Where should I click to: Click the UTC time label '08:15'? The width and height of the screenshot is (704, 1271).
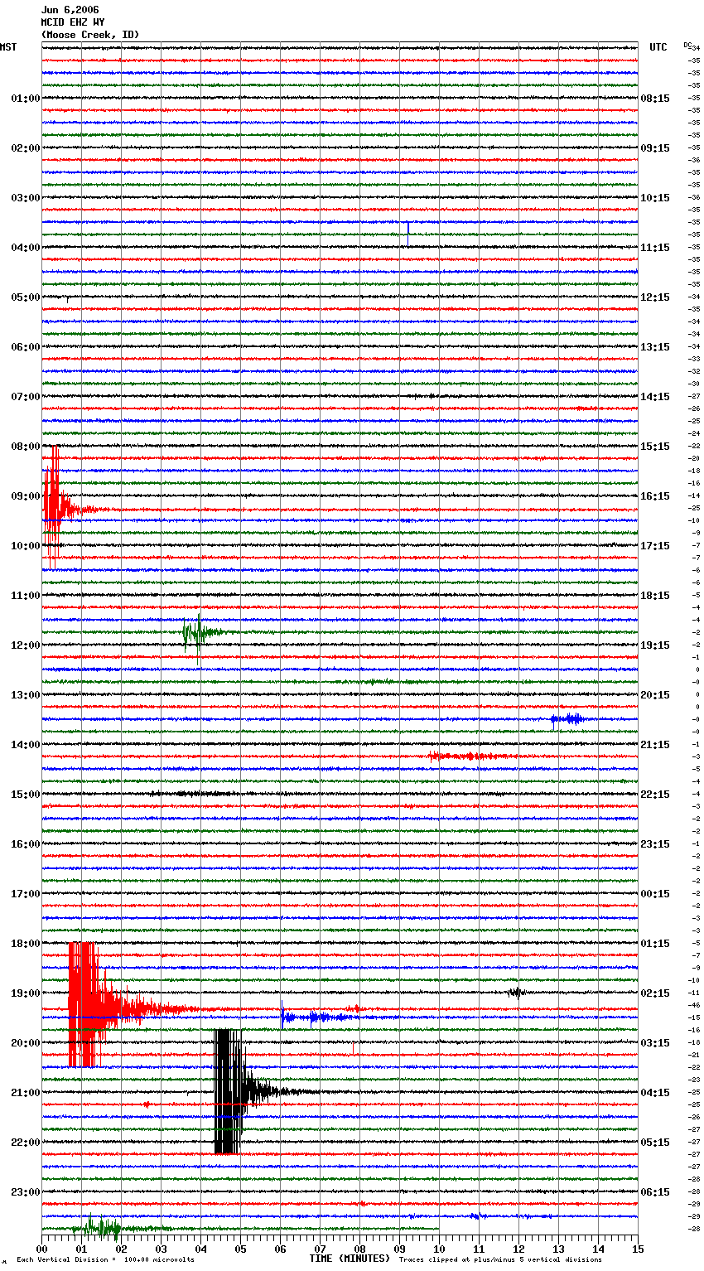(x=655, y=99)
